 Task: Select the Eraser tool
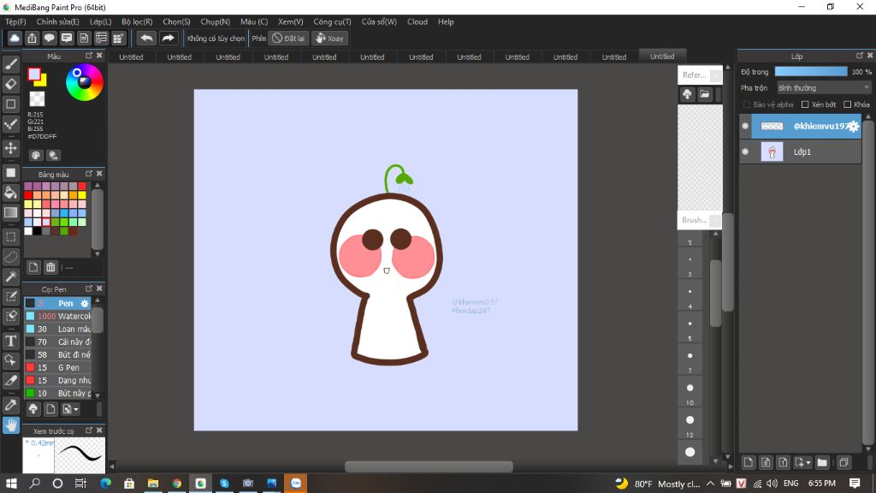[10, 84]
